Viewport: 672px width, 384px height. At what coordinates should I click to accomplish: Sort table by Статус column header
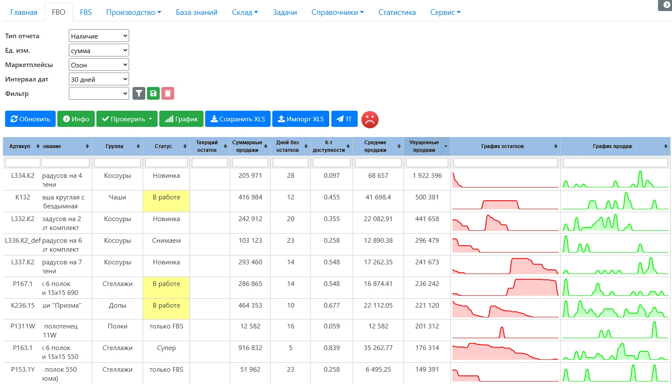[x=166, y=146]
